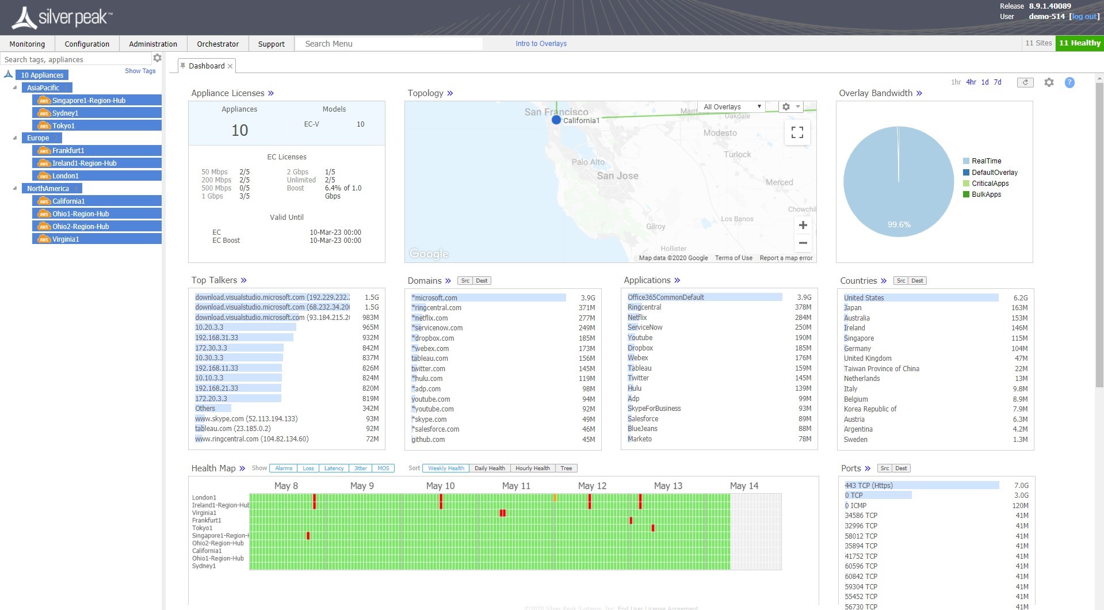
Task: Toggle Alarms display in Health Map
Action: coord(284,468)
